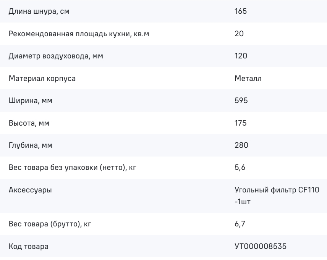Screen dimensions: 327x260
Task: Select the 'Металл' material value
Action: coord(248,78)
